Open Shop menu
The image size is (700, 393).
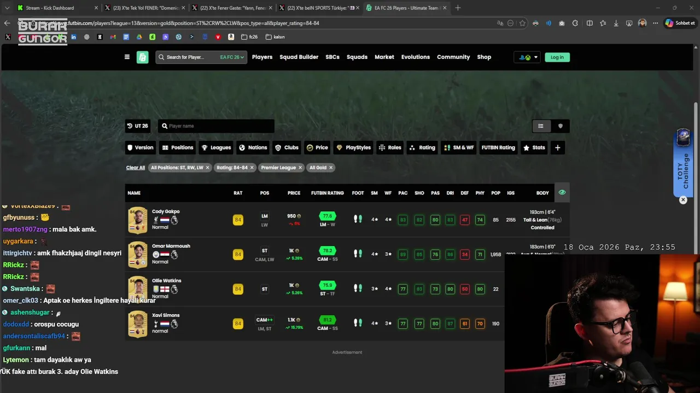[484, 57]
